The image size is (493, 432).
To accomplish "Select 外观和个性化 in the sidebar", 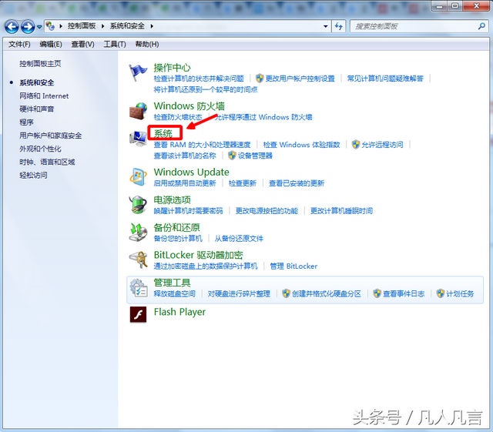I will 40,149.
